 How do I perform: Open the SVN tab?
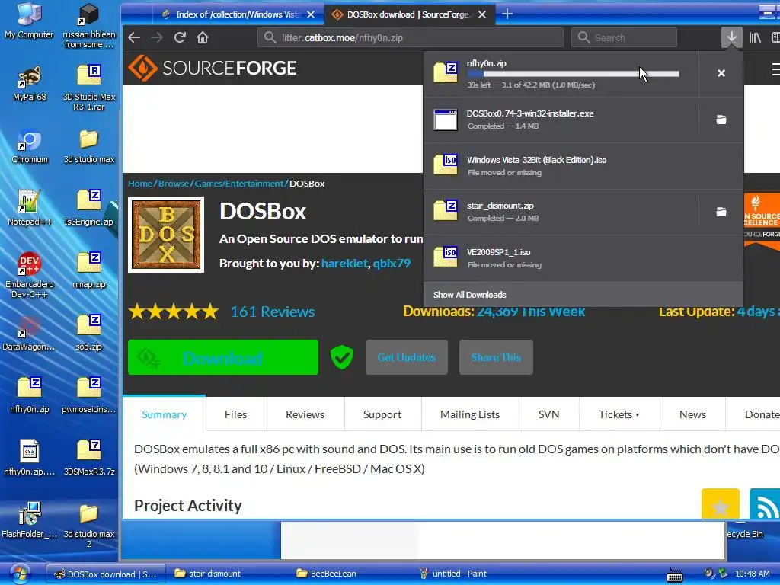pos(548,414)
